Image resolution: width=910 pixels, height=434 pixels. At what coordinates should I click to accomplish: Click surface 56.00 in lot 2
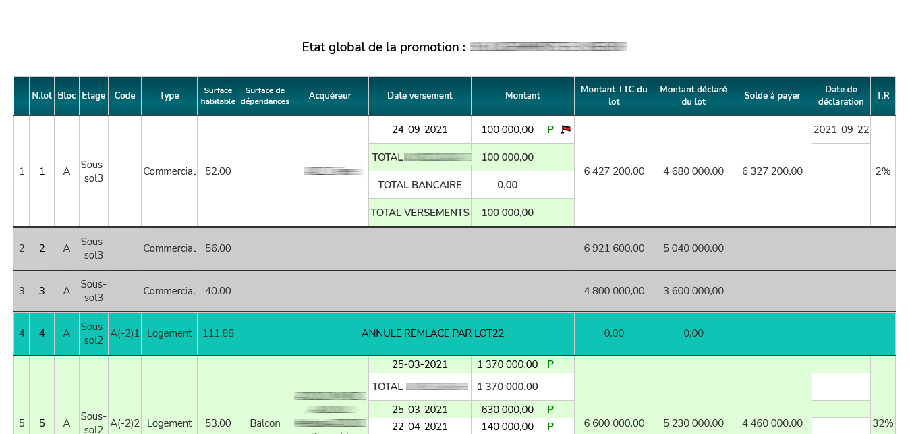[218, 248]
